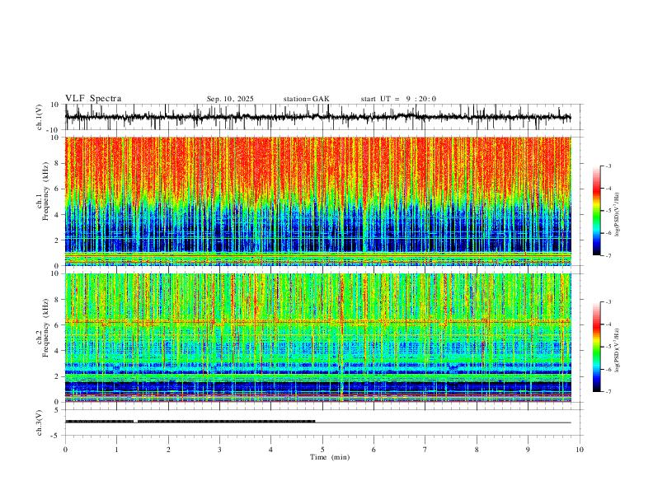This screenshot has width=653, height=504.
Task: Click the ch.2 horizontal 6 kHz interference line
Action: click(317, 321)
